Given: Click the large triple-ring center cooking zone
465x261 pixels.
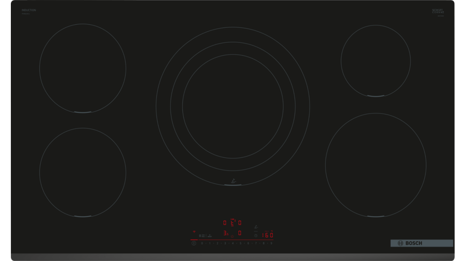Looking at the screenshot, I should [x=233, y=106].
